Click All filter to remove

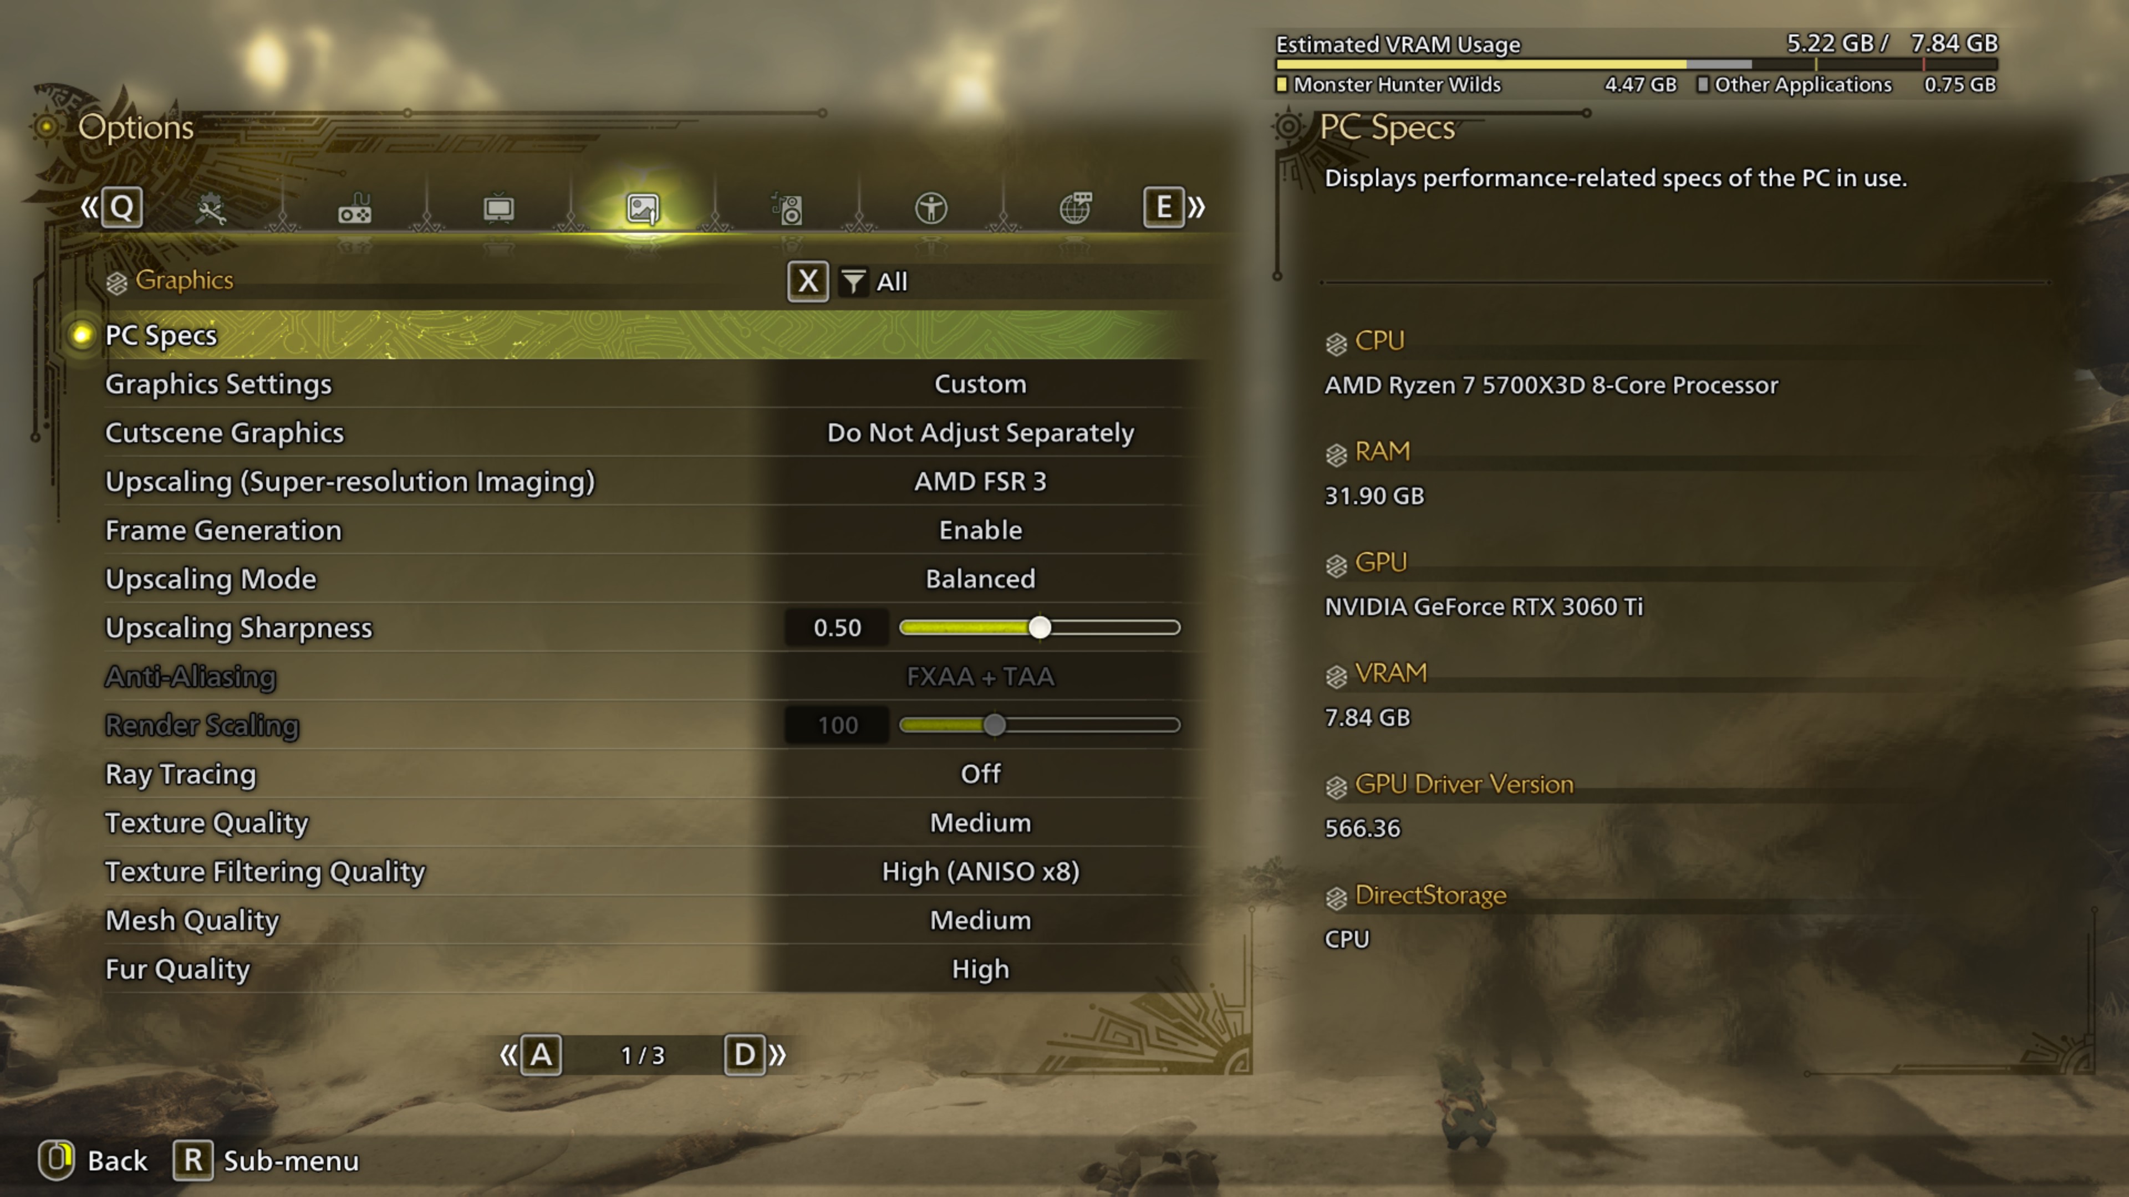coord(890,280)
